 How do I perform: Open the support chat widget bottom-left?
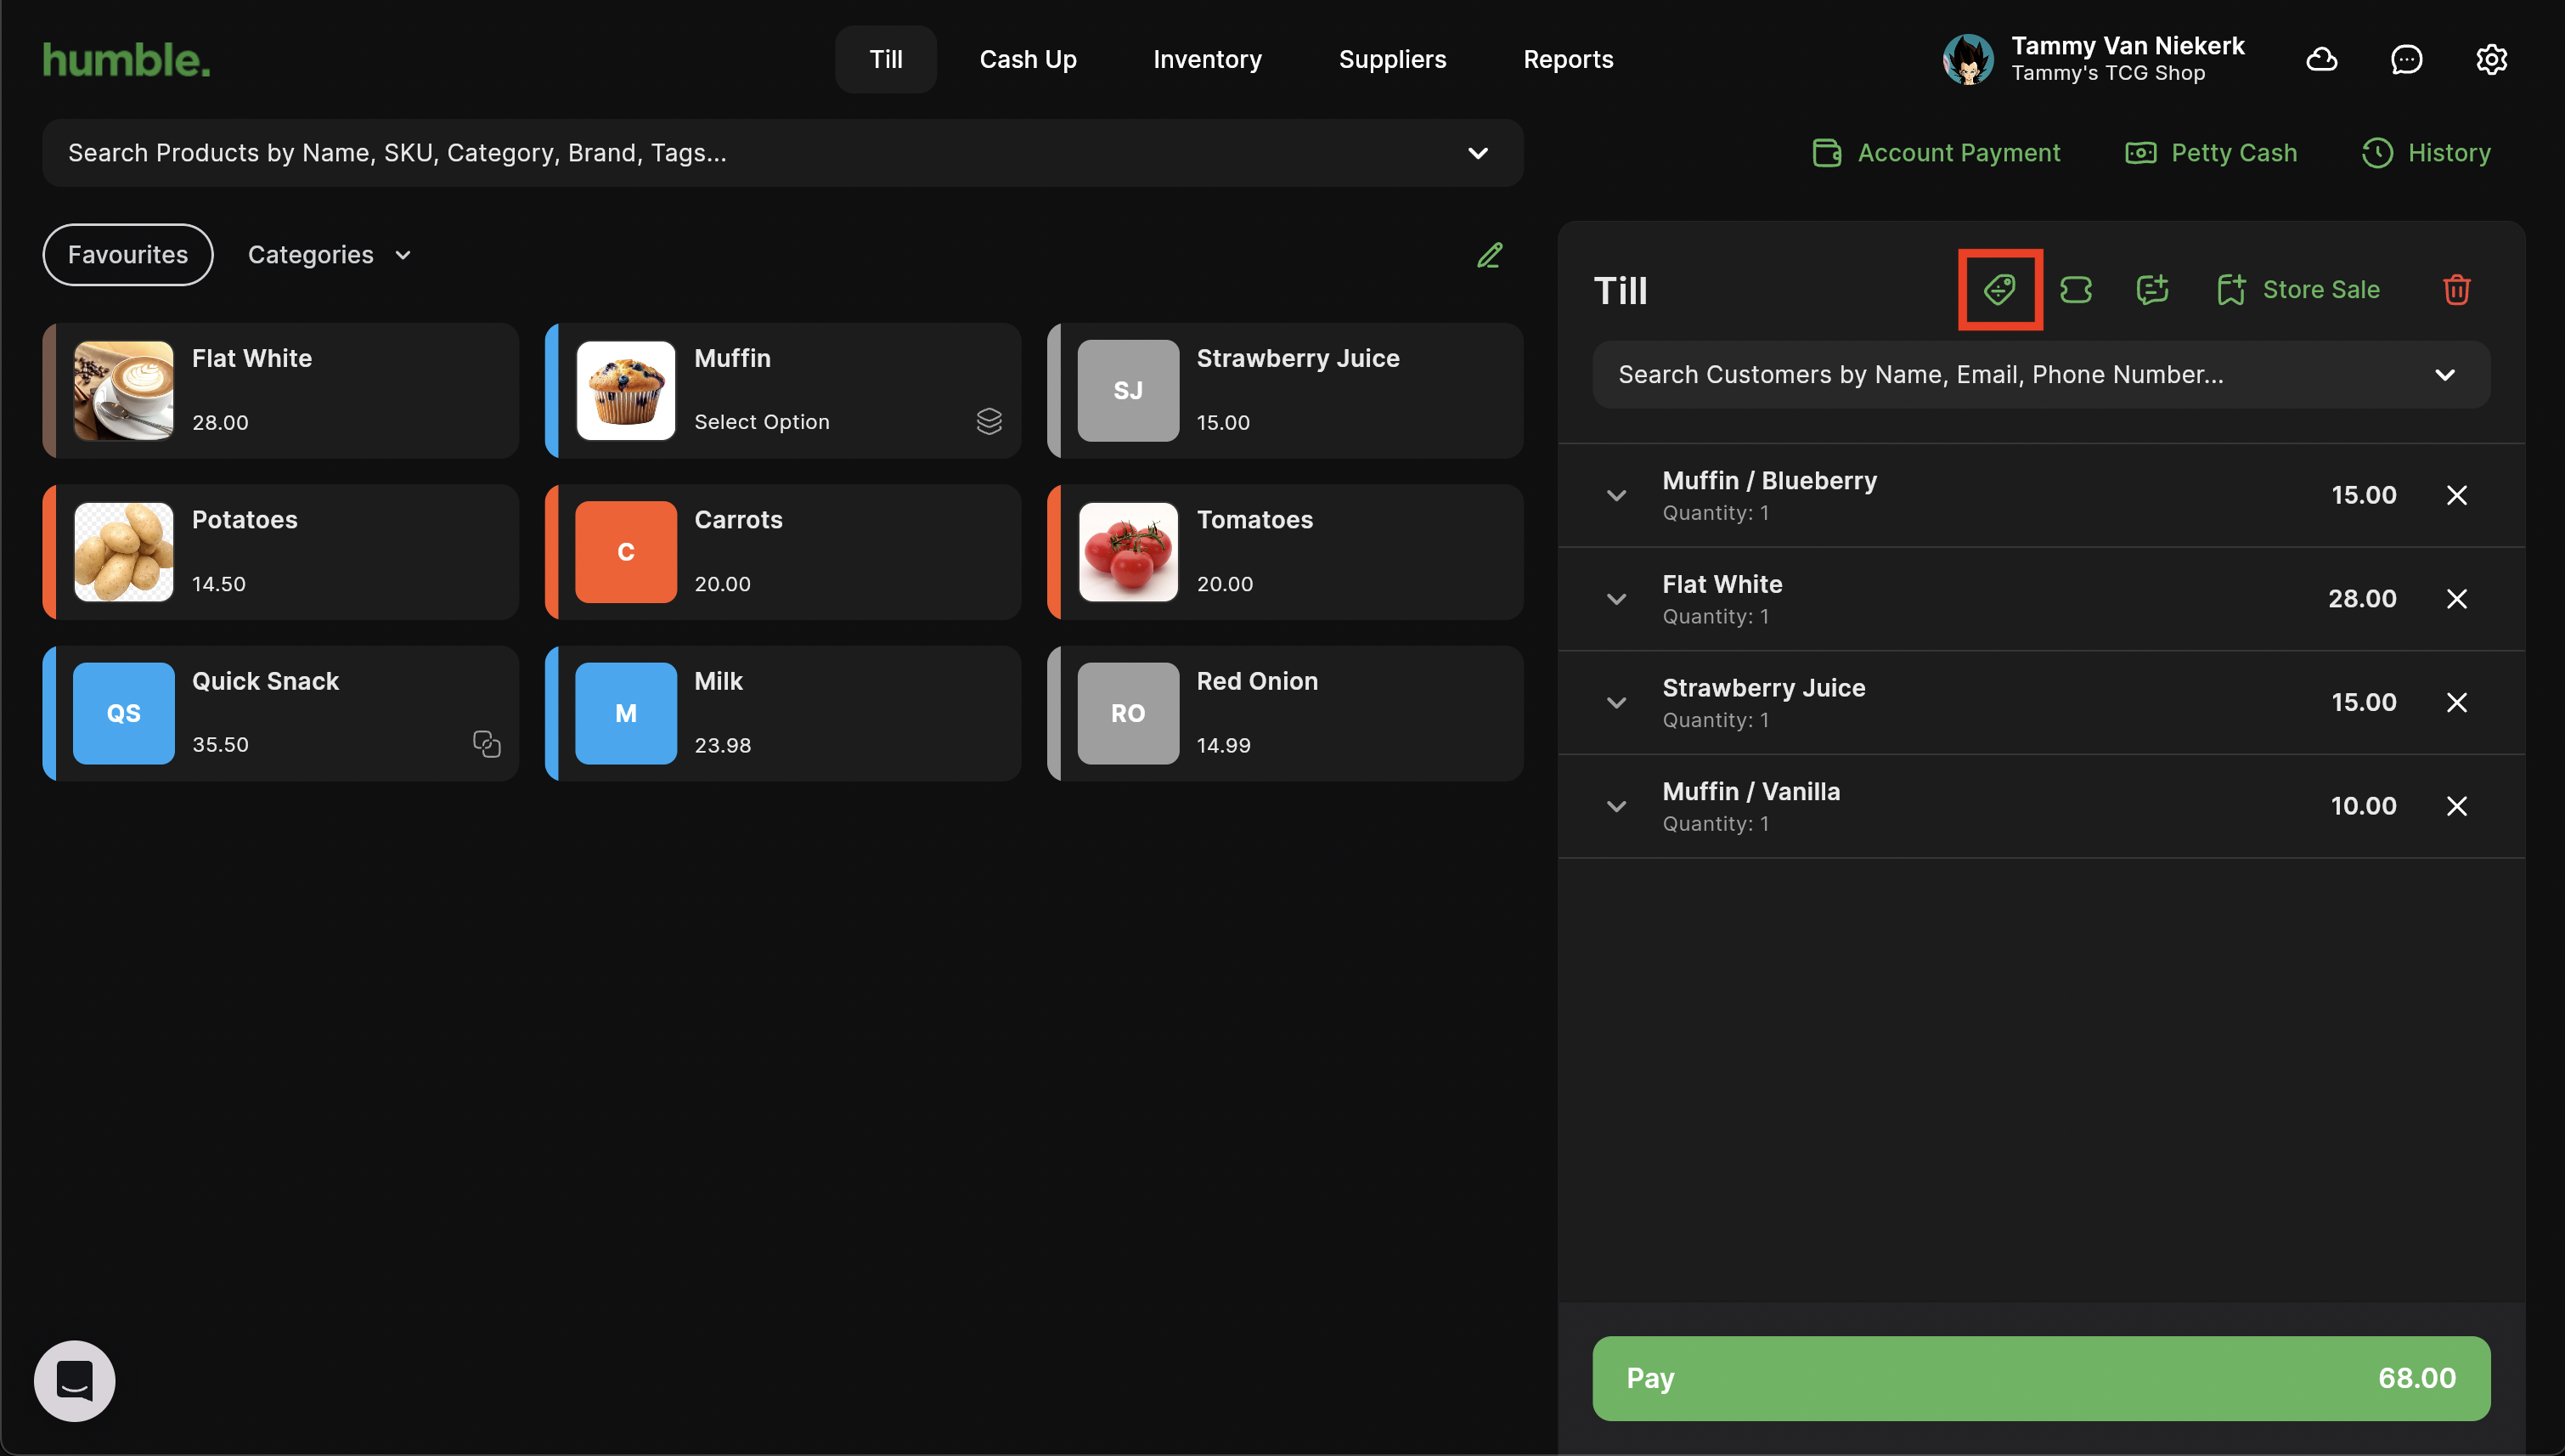coord(75,1381)
